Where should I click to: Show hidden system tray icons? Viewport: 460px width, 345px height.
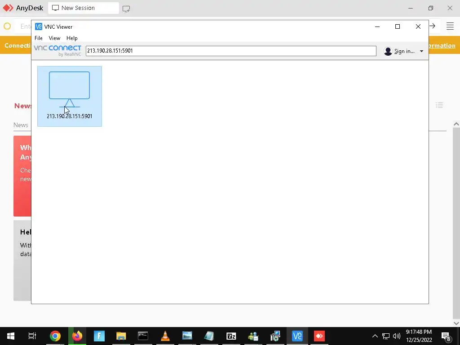[x=375, y=336]
